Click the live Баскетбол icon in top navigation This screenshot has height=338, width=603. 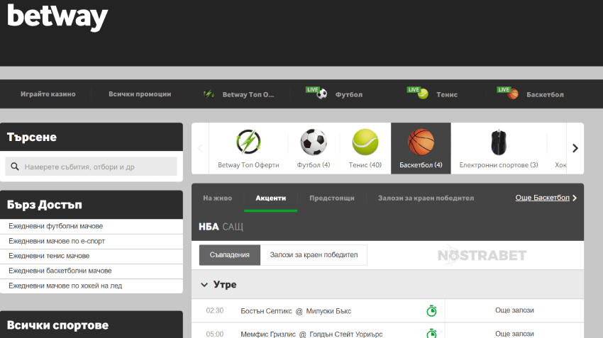pyautogui.click(x=508, y=93)
